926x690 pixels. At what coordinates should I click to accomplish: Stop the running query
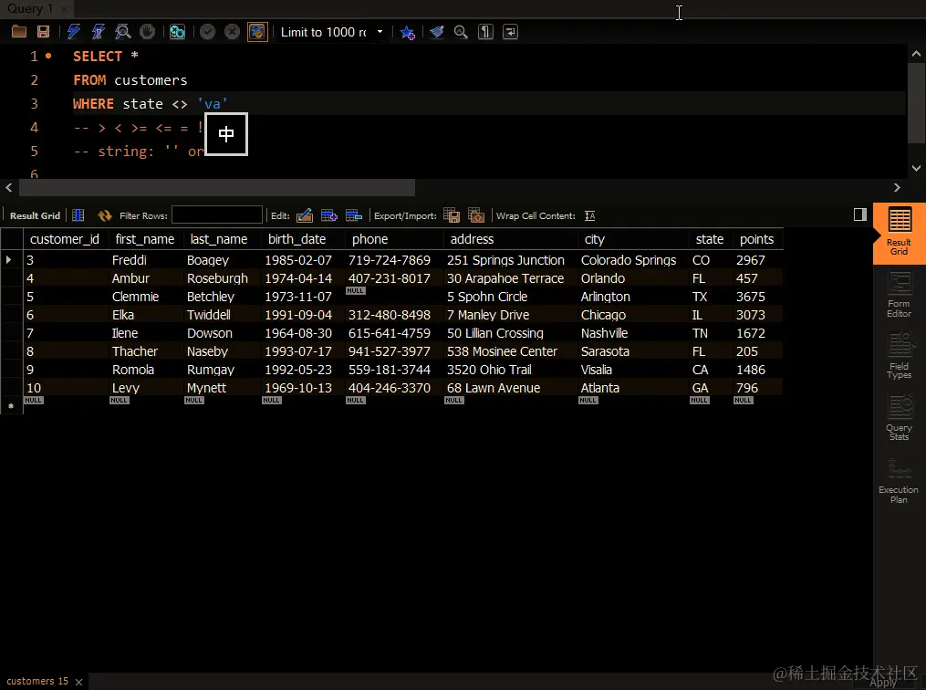click(x=147, y=32)
